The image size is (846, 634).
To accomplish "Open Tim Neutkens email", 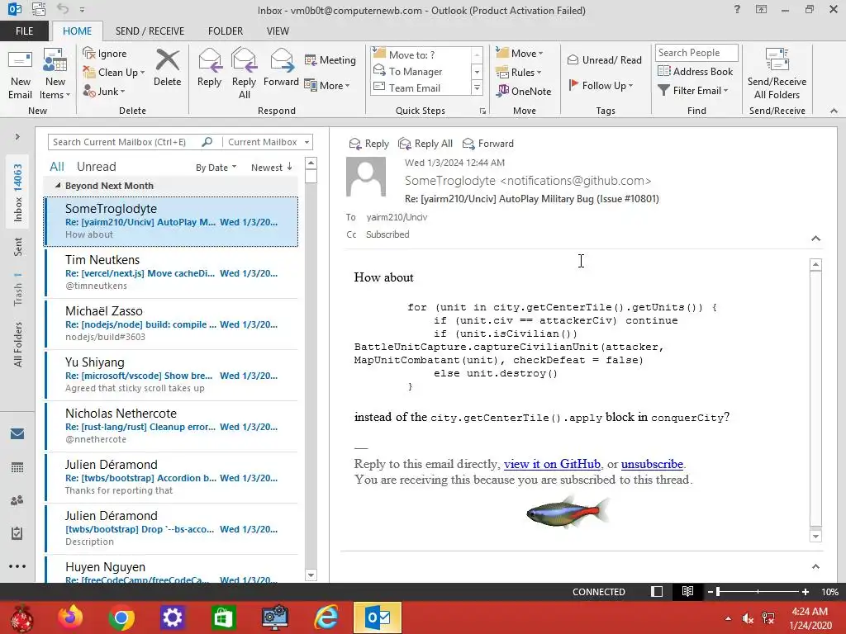I will (x=171, y=272).
